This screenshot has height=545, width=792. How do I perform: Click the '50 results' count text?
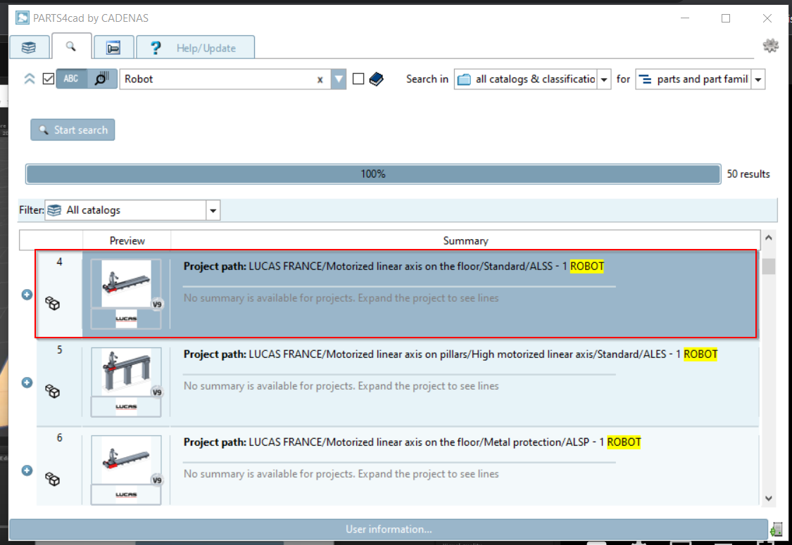pos(748,174)
